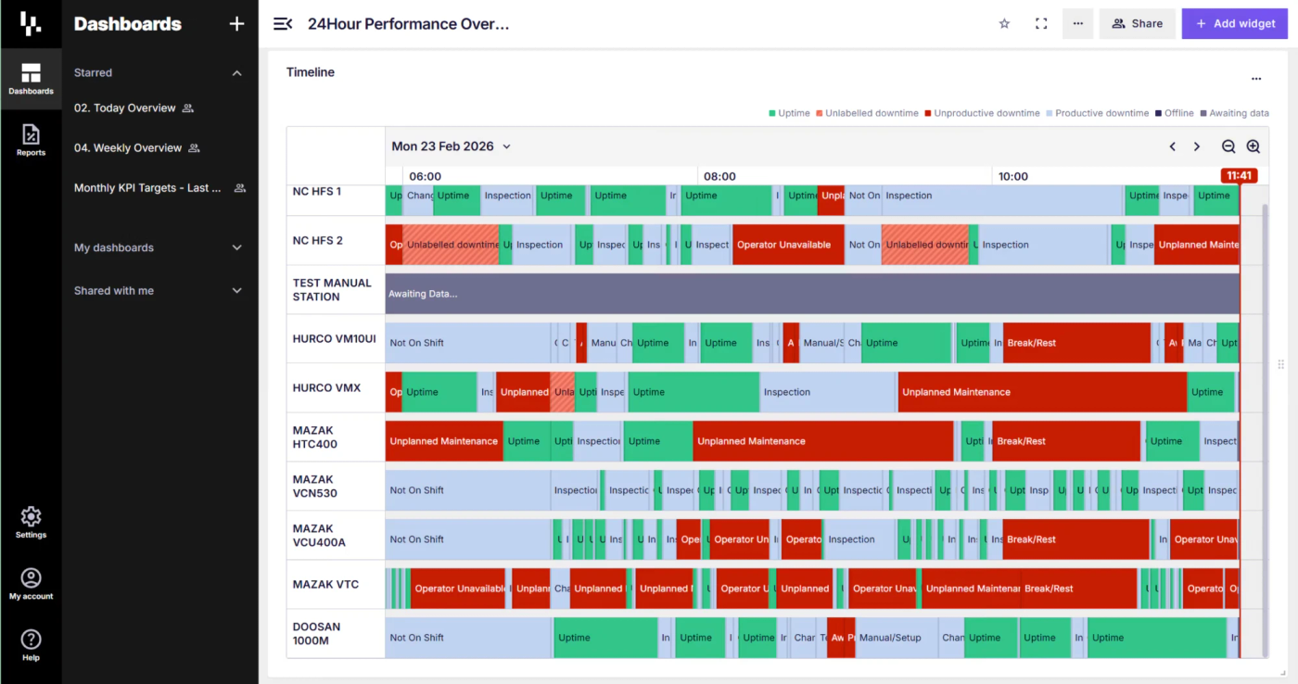
Task: Click the Add widget button
Action: 1234,24
